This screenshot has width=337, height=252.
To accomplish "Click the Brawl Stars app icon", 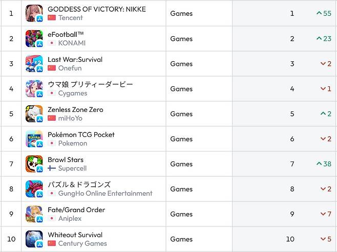I will pos(34,164).
